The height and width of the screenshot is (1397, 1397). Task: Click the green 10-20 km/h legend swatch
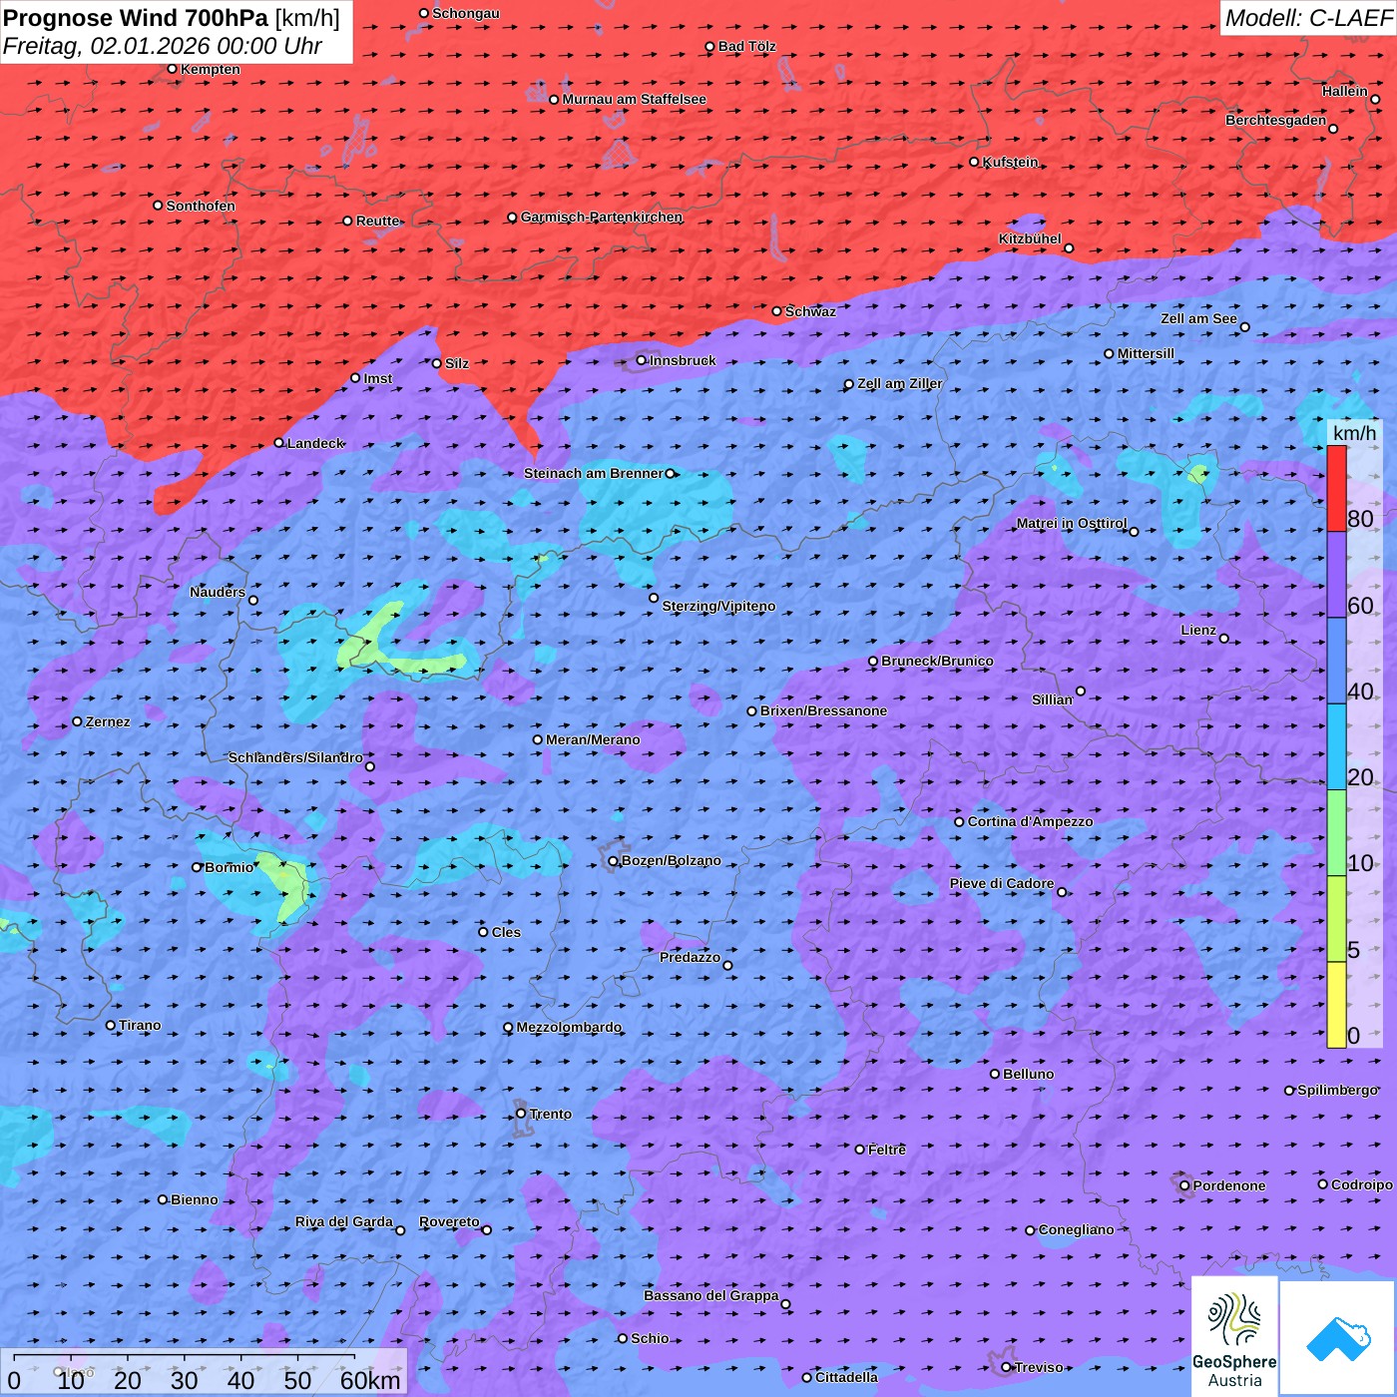pyautogui.click(x=1336, y=833)
